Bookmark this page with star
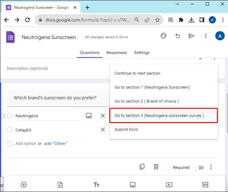 157,20
